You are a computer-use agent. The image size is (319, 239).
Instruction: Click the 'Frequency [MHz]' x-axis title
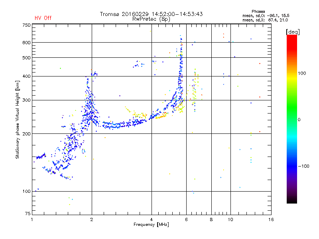[x=151, y=225]
